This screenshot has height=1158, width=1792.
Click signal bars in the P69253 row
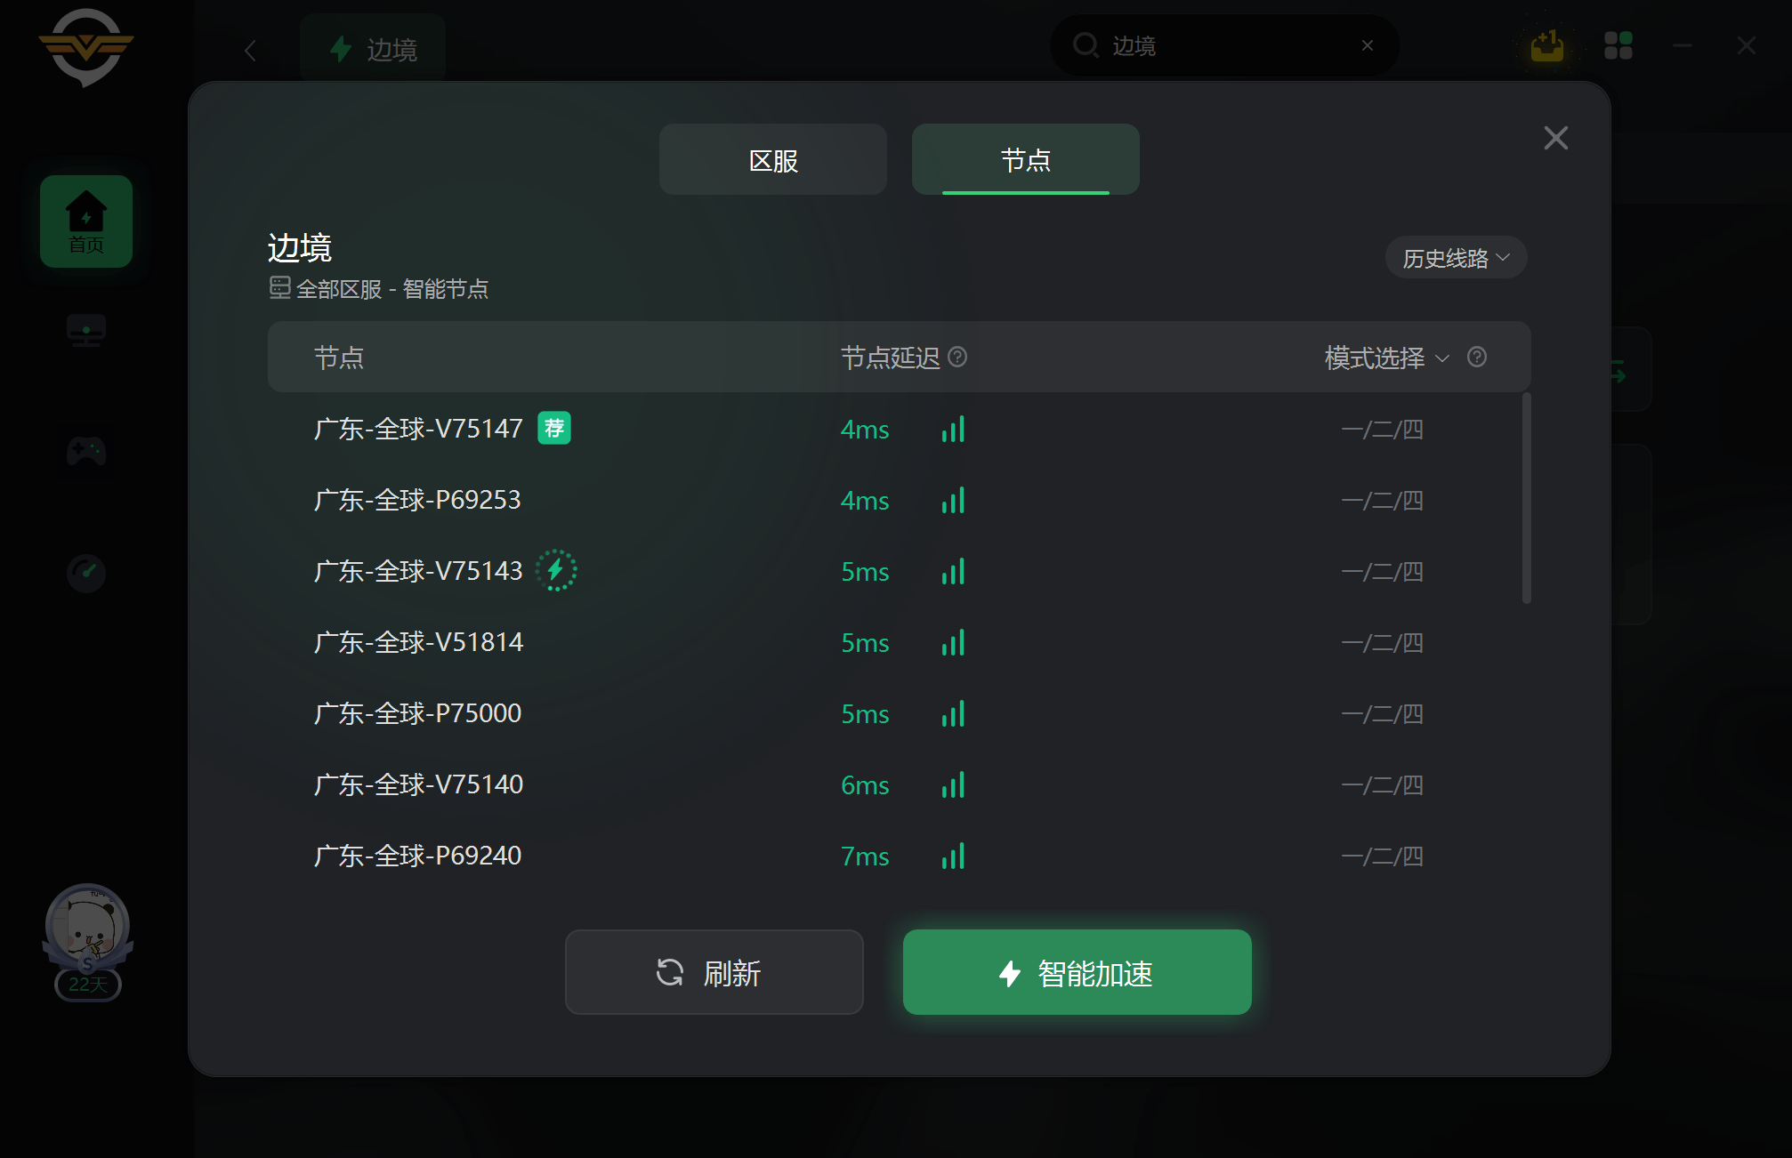pyautogui.click(x=953, y=500)
